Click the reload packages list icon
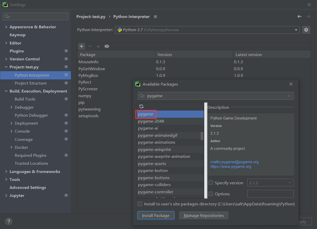This screenshot has width=317, height=229. pyautogui.click(x=141, y=106)
